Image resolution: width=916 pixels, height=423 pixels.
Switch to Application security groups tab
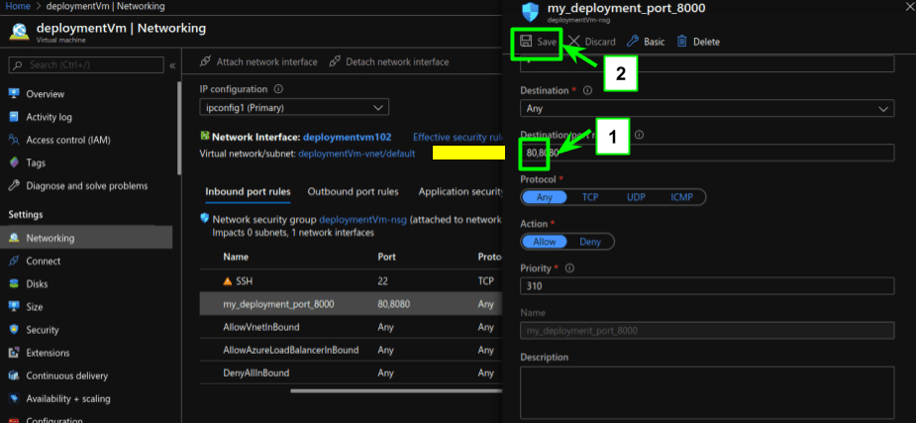click(x=460, y=191)
